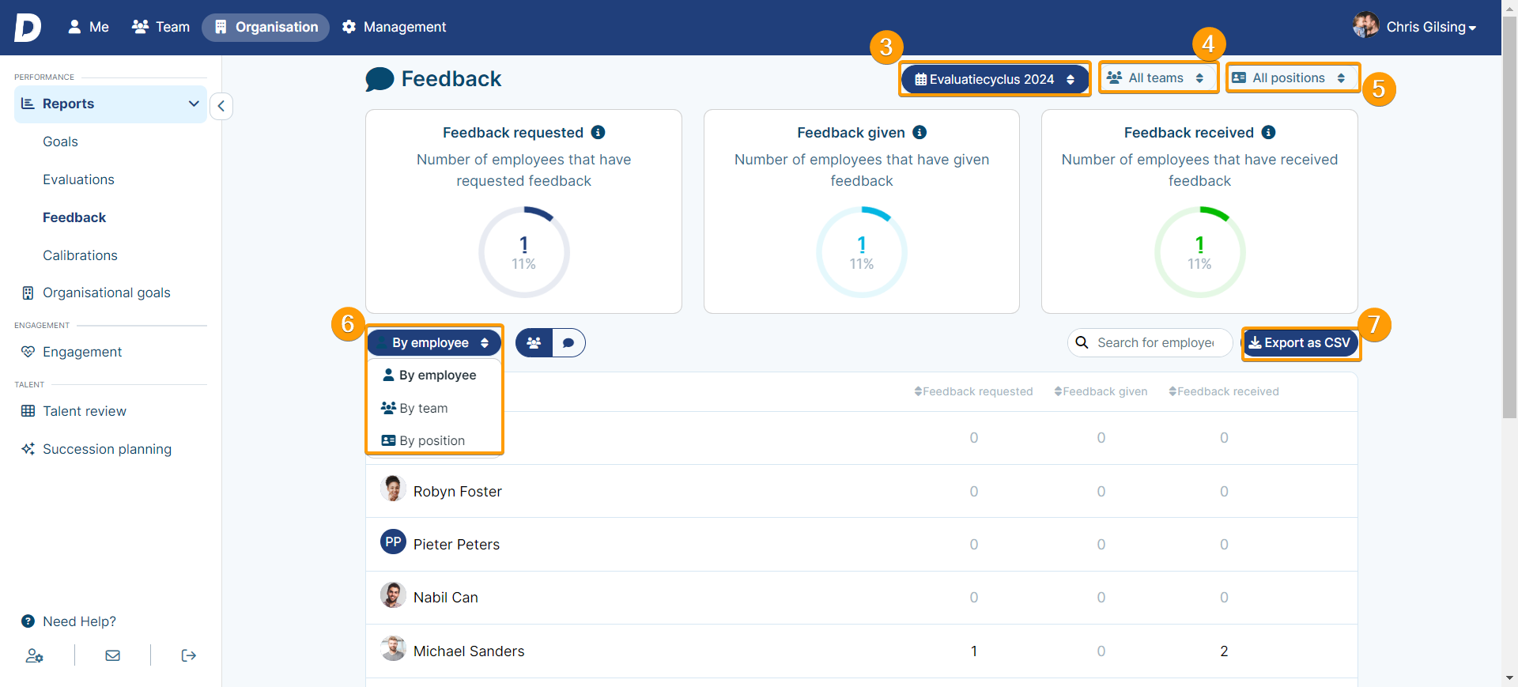Open Nabil Can row
1518x687 pixels.
[861, 597]
